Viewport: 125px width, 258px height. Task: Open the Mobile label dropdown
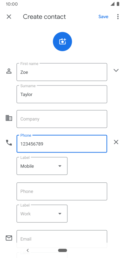click(x=42, y=166)
